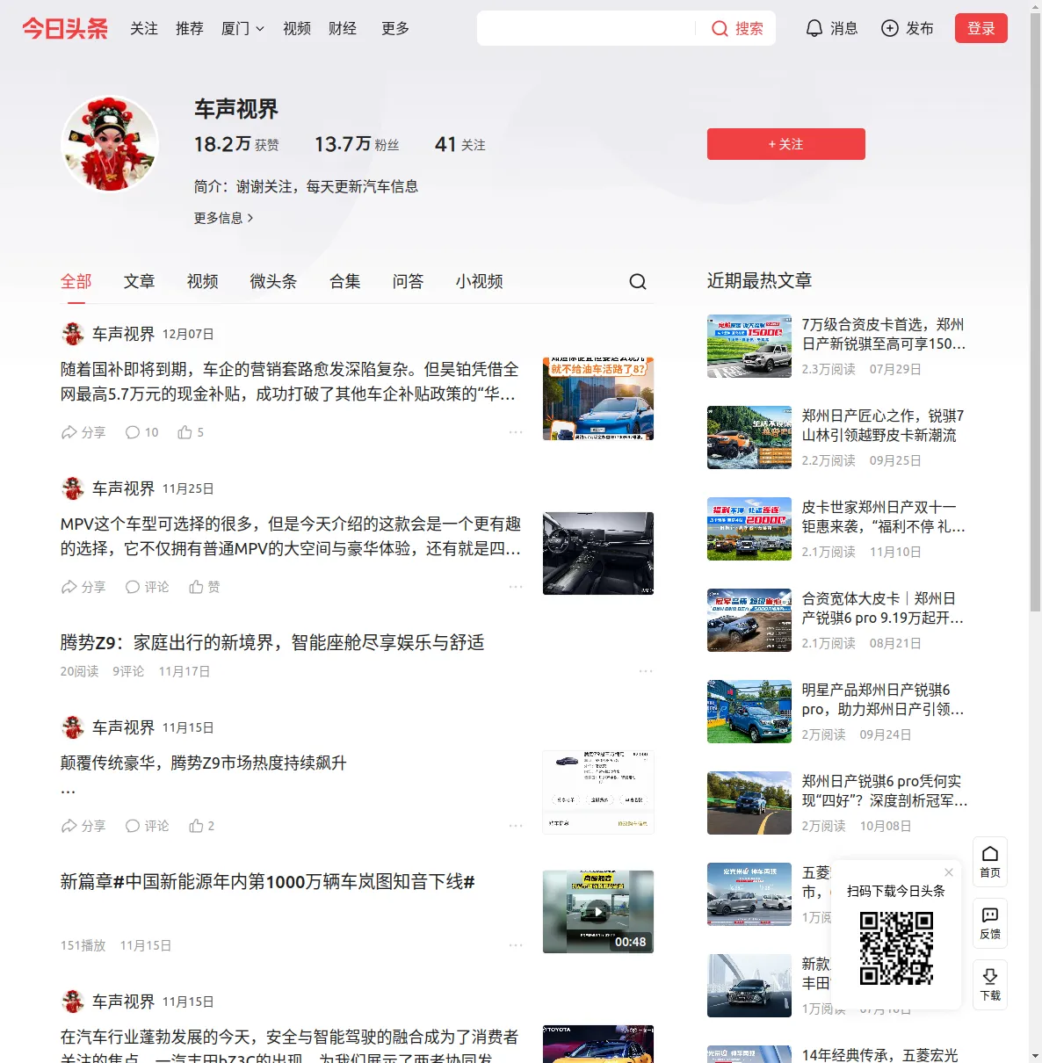
Task: Like the 颠覆传统豪华 post with 2 likes
Action: click(x=202, y=826)
